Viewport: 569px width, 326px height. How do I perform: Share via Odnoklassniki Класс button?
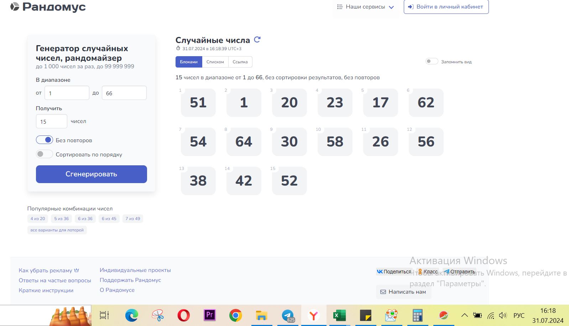428,272
